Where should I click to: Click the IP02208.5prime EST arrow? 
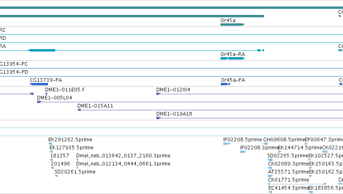[x=227, y=144]
